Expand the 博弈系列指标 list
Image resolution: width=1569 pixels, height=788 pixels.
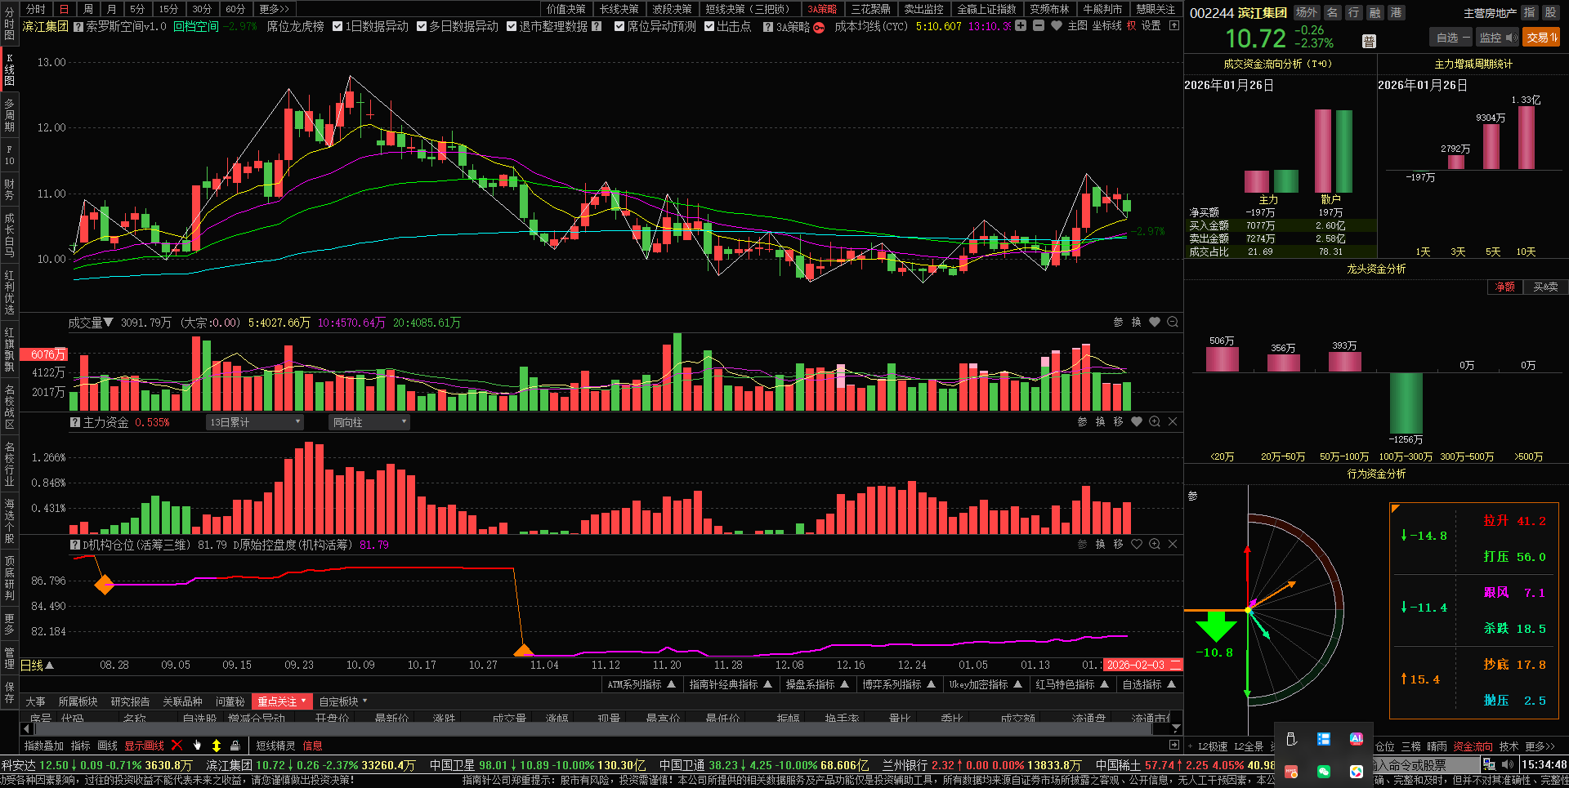[x=899, y=684]
